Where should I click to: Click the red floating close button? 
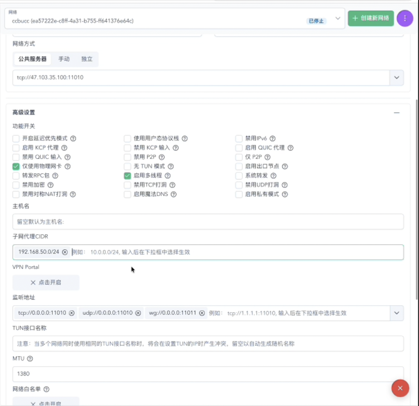[x=400, y=388]
